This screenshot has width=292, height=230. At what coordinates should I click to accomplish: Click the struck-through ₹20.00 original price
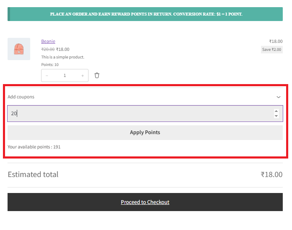click(48, 49)
